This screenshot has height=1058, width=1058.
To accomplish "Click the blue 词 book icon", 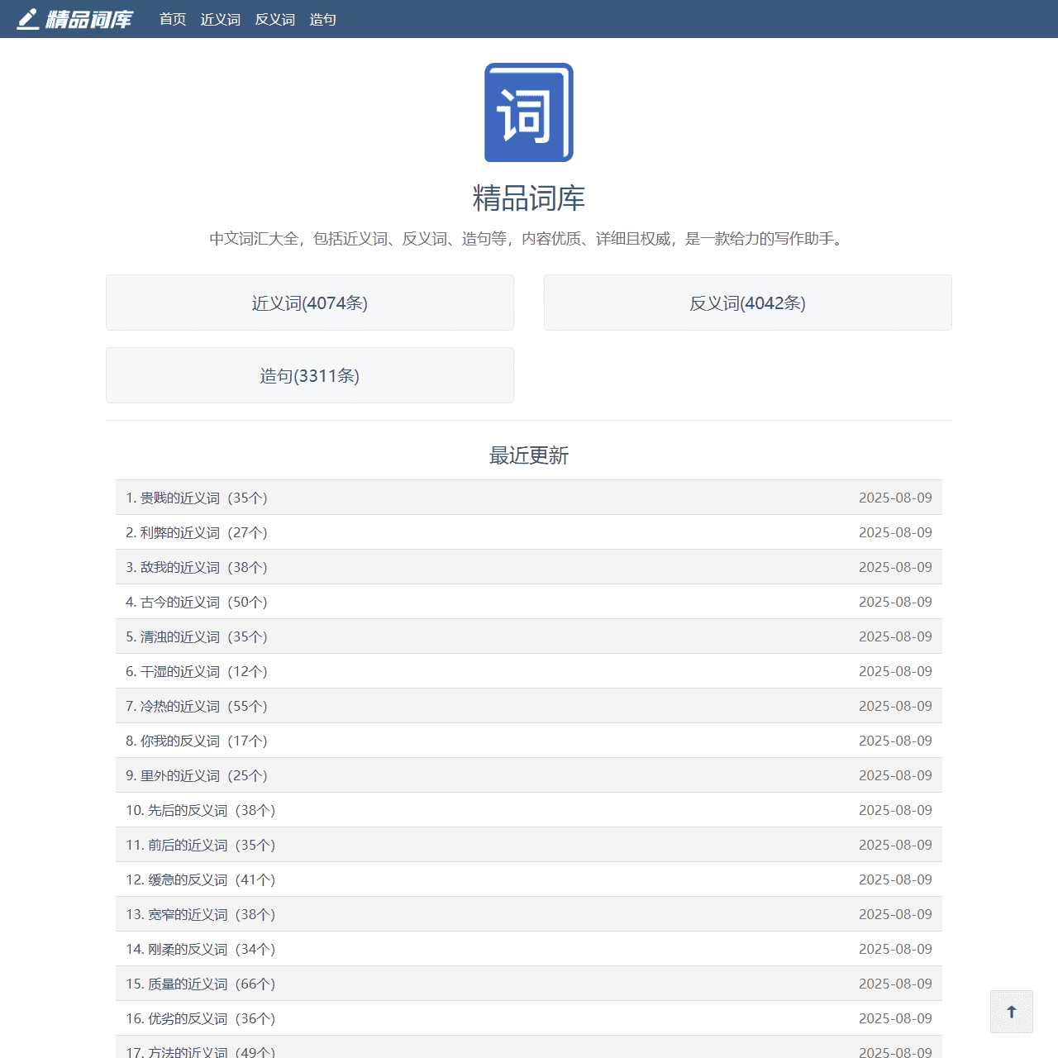I will [528, 112].
